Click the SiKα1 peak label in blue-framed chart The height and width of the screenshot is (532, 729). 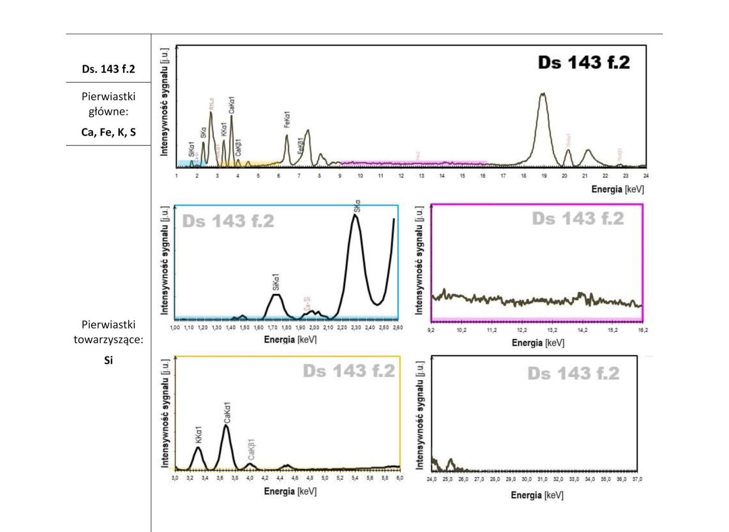pyautogui.click(x=276, y=282)
